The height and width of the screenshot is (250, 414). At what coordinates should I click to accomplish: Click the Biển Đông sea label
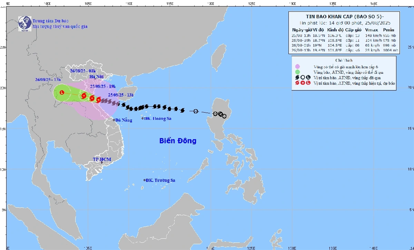[178, 141]
